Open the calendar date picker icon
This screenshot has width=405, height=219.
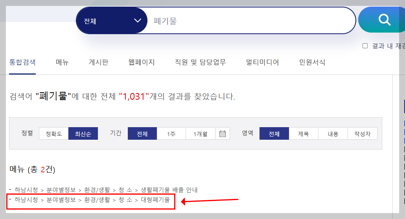(x=223, y=133)
